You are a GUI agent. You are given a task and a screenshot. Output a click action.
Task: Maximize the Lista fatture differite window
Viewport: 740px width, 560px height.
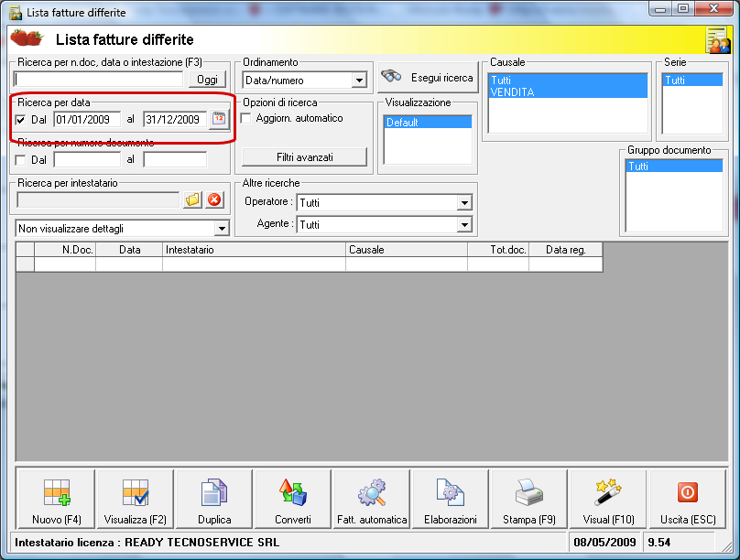pos(683,9)
